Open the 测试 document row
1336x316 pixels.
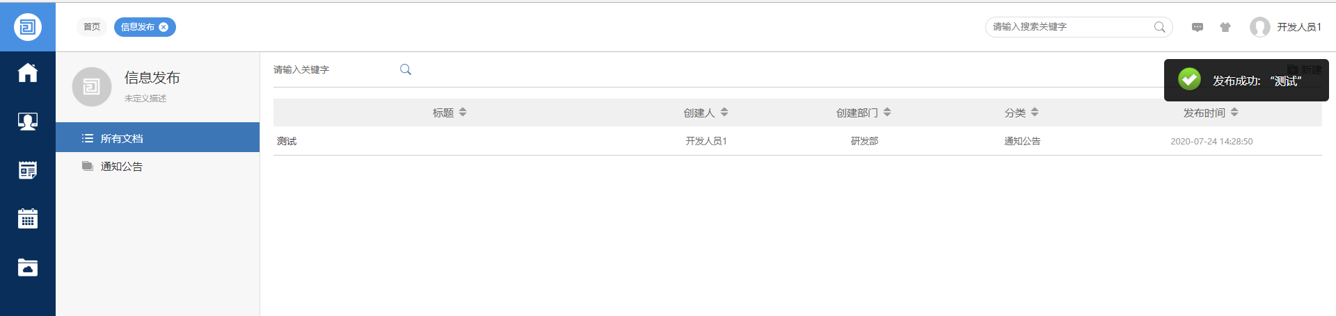pos(287,141)
